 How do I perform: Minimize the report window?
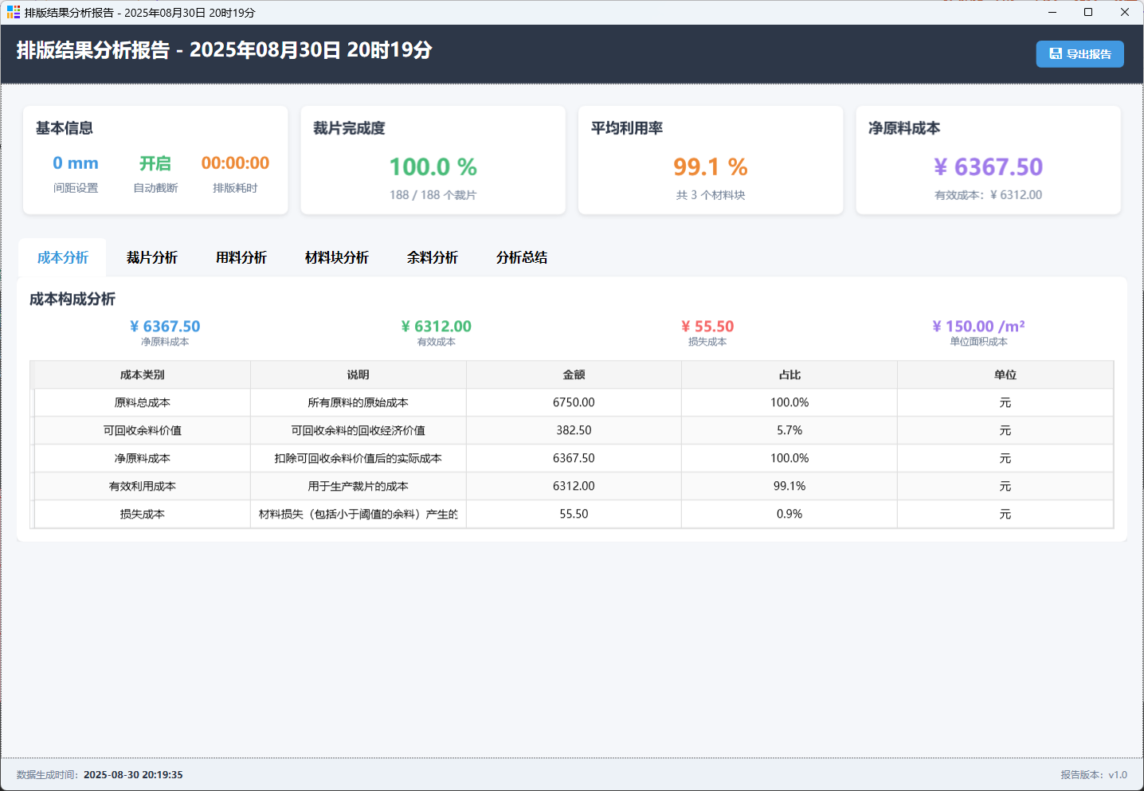(x=1052, y=13)
